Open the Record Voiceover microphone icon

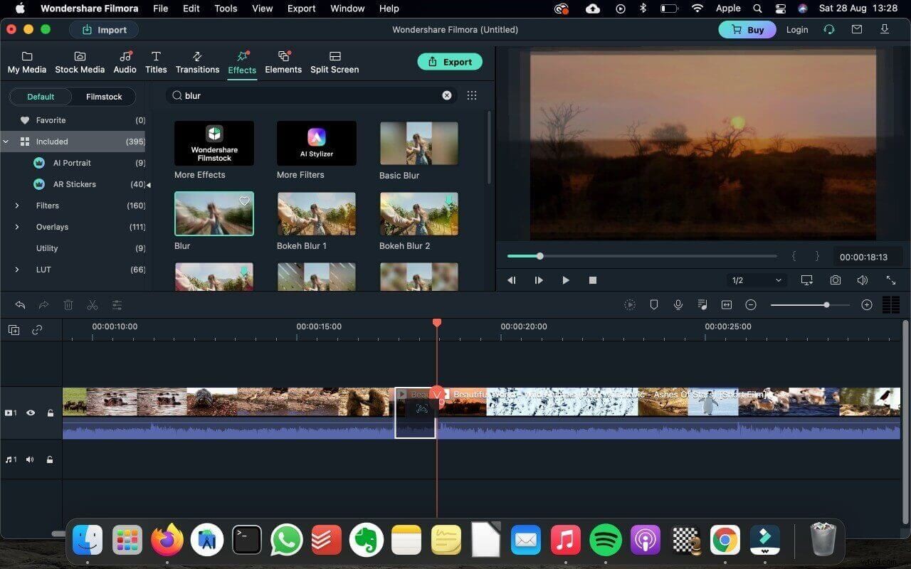click(678, 304)
